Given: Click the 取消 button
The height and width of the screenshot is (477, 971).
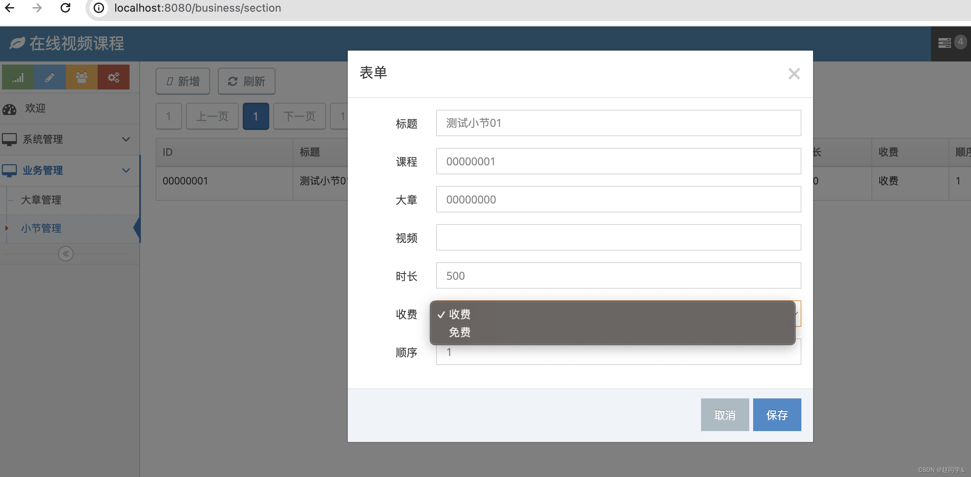Looking at the screenshot, I should (725, 415).
